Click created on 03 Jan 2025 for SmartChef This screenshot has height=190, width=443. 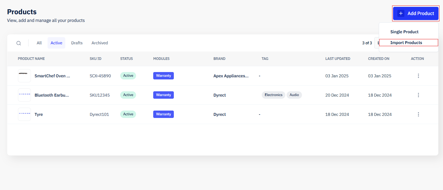380,76
